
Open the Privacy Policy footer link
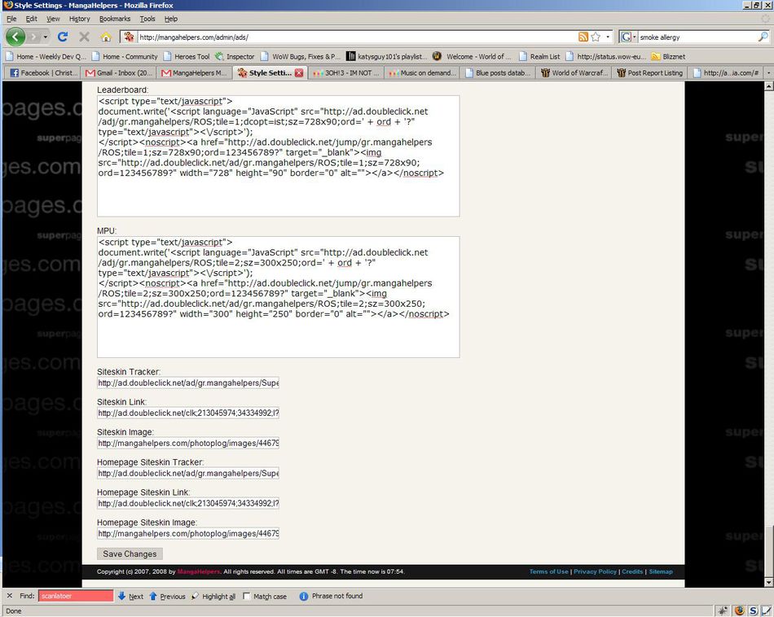(595, 571)
